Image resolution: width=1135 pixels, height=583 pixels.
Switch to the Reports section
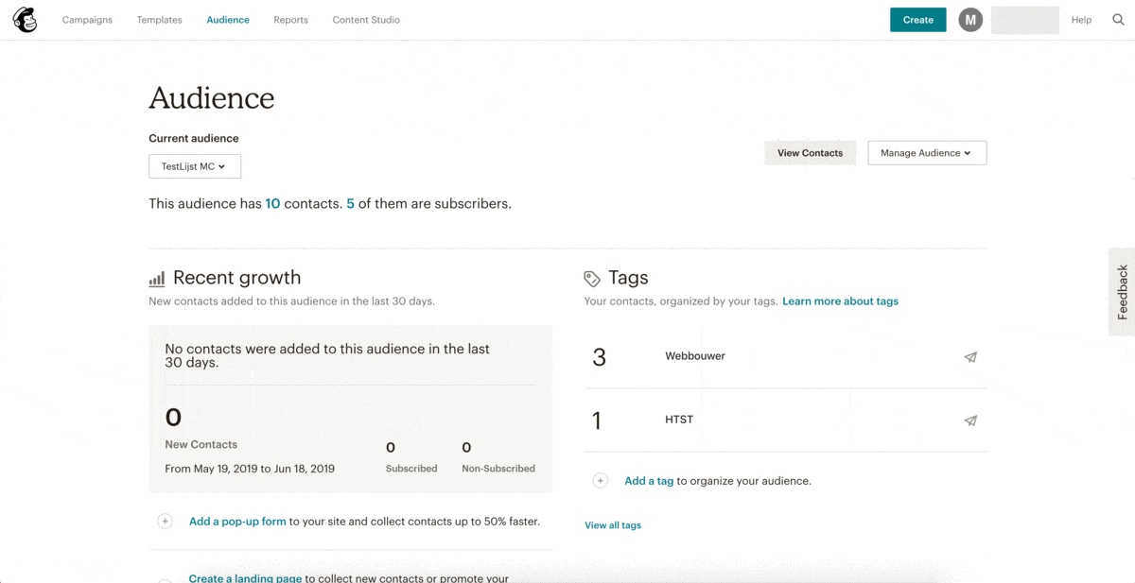click(290, 20)
